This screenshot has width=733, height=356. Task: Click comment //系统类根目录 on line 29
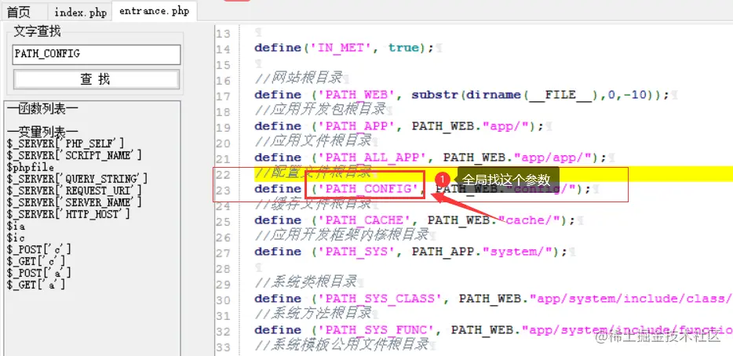(x=306, y=282)
